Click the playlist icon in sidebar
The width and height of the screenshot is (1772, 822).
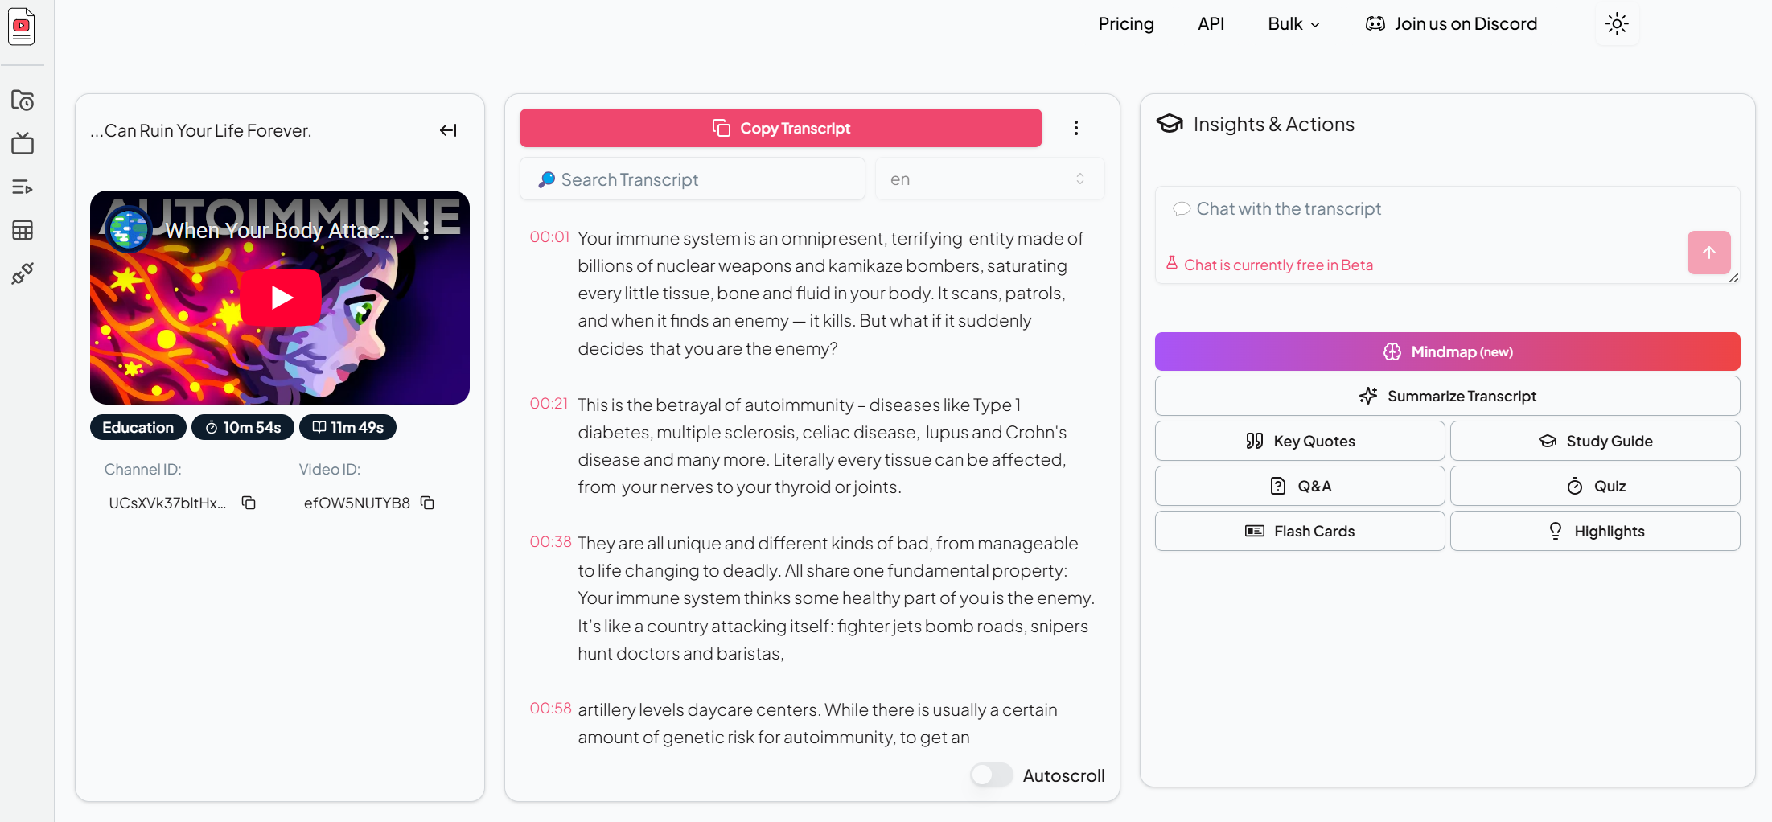(23, 187)
